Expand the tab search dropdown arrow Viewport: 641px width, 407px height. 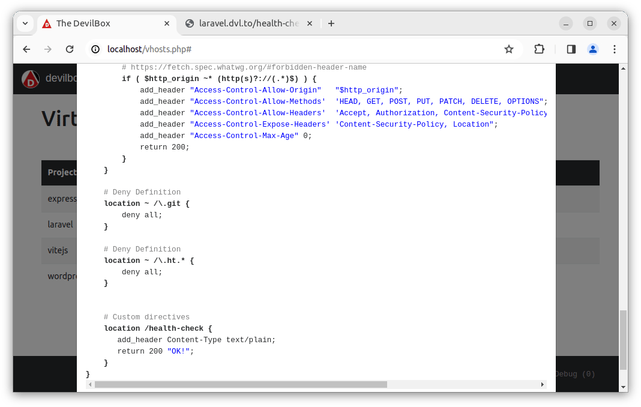tap(25, 23)
